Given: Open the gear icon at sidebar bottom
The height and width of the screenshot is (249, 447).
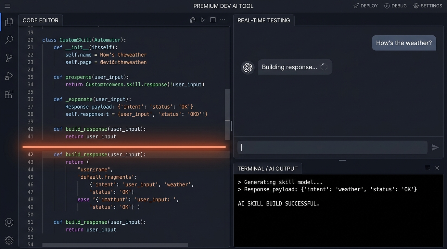Looking at the screenshot, I should (x=9, y=240).
